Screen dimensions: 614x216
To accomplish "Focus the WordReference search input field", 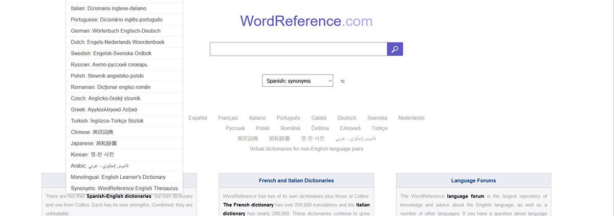I will (298, 49).
